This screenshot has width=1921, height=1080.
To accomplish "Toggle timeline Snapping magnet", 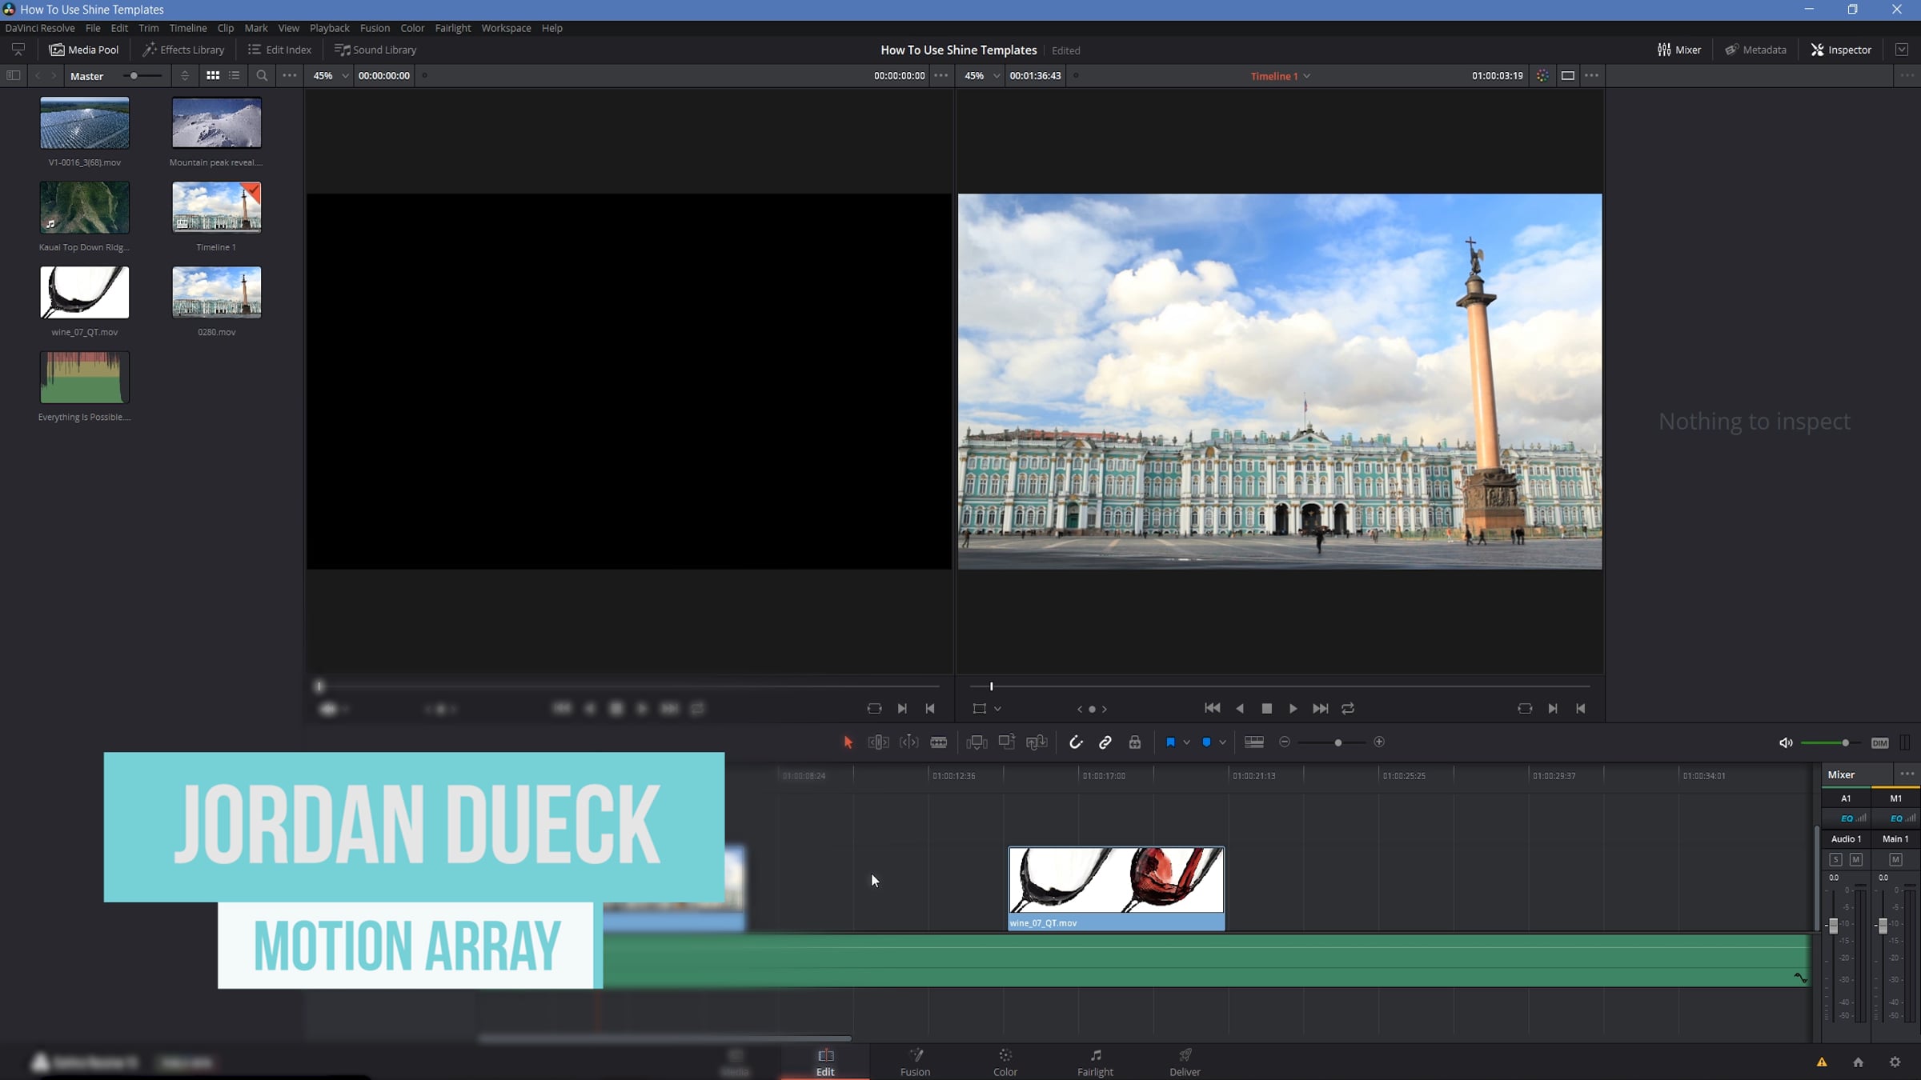I will coord(1076,742).
